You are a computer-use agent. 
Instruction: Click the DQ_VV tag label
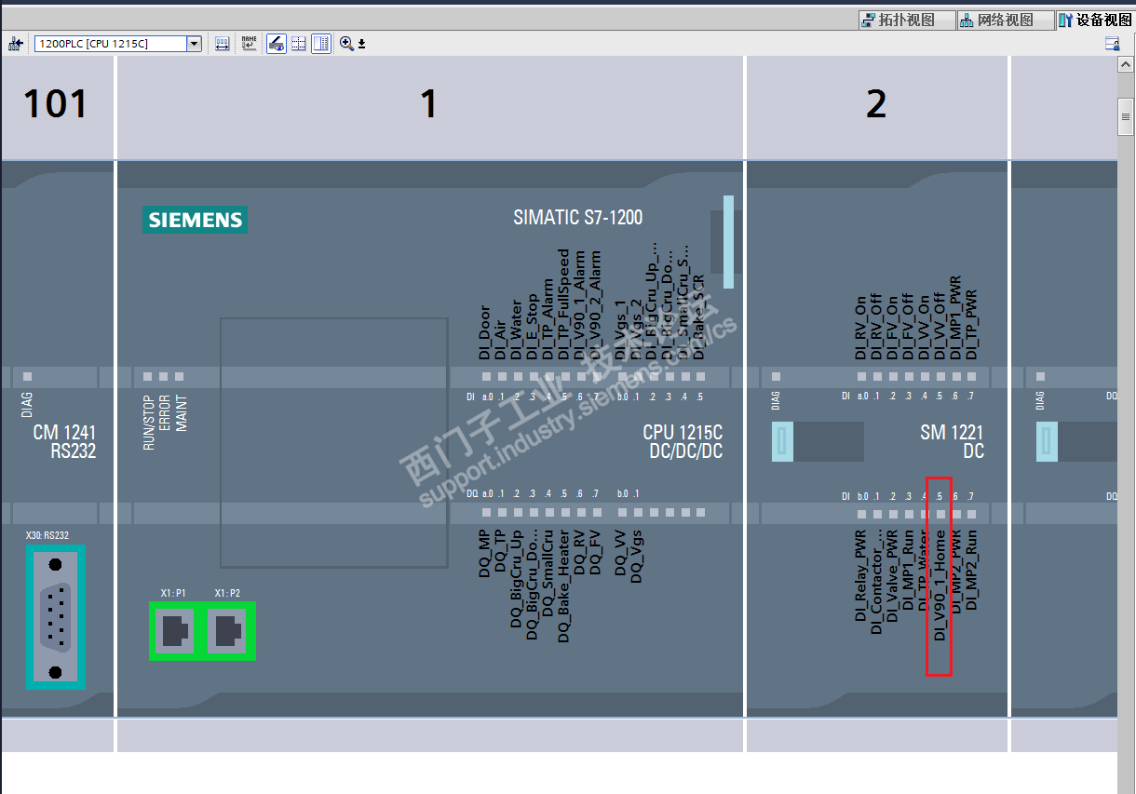(620, 553)
